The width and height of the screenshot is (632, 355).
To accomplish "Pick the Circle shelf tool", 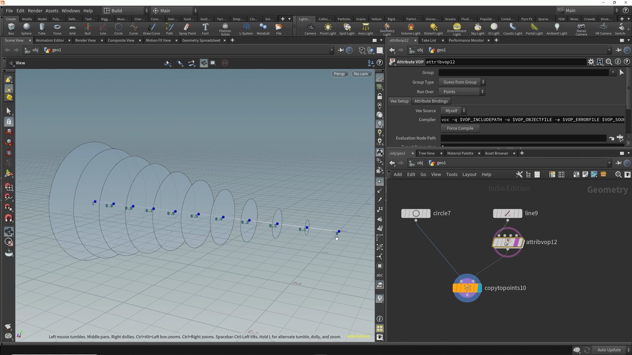I will click(118, 29).
